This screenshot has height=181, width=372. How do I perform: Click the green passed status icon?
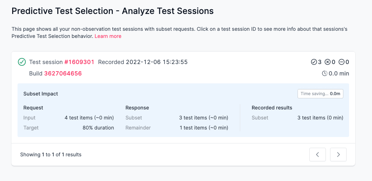click(22, 62)
